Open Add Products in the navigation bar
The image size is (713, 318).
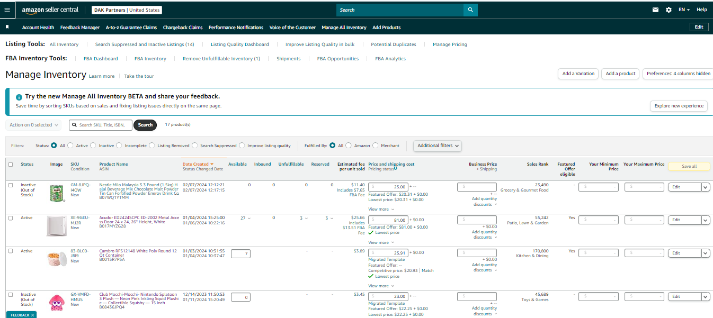pyautogui.click(x=387, y=28)
